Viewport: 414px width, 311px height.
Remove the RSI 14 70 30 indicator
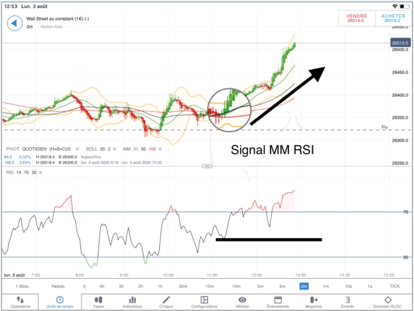click(x=41, y=173)
